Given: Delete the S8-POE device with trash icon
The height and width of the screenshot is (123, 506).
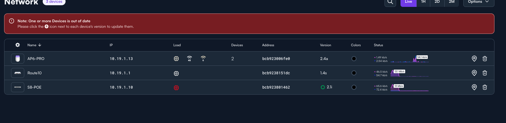Looking at the screenshot, I should click(x=485, y=87).
